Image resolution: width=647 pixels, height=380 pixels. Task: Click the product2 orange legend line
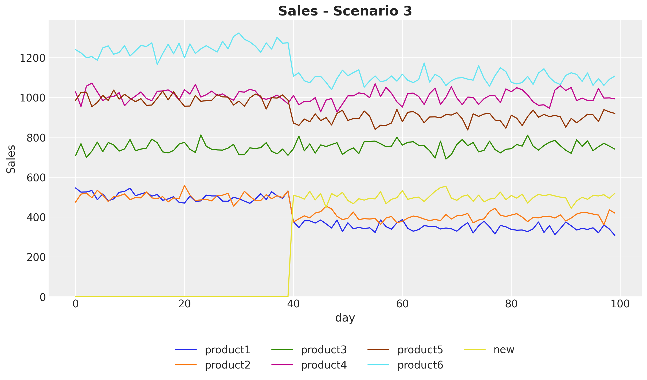coord(186,365)
